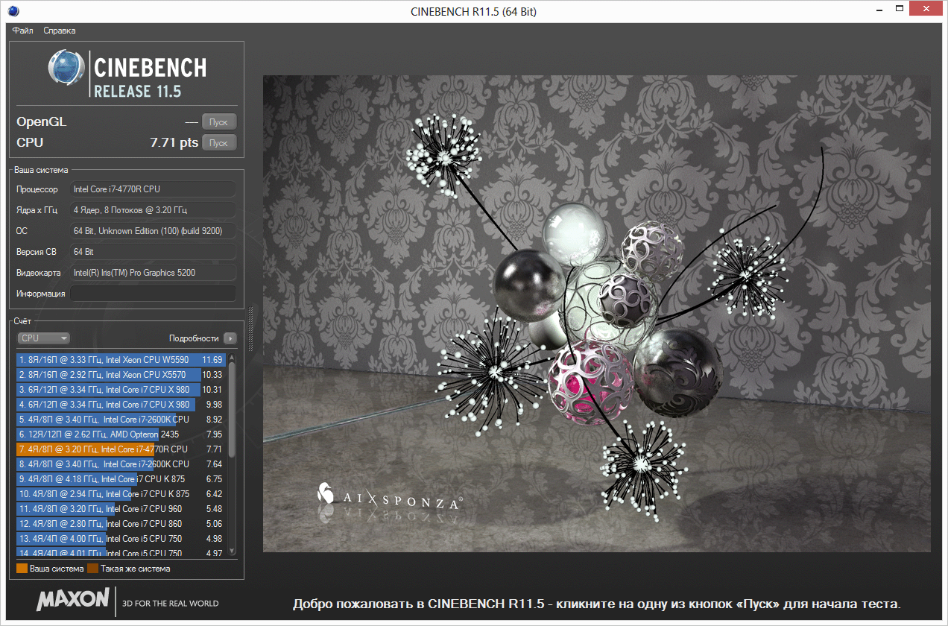Select ranking row 13 i5 CPU 750
Image resolution: width=948 pixels, height=626 pixels.
(x=121, y=538)
